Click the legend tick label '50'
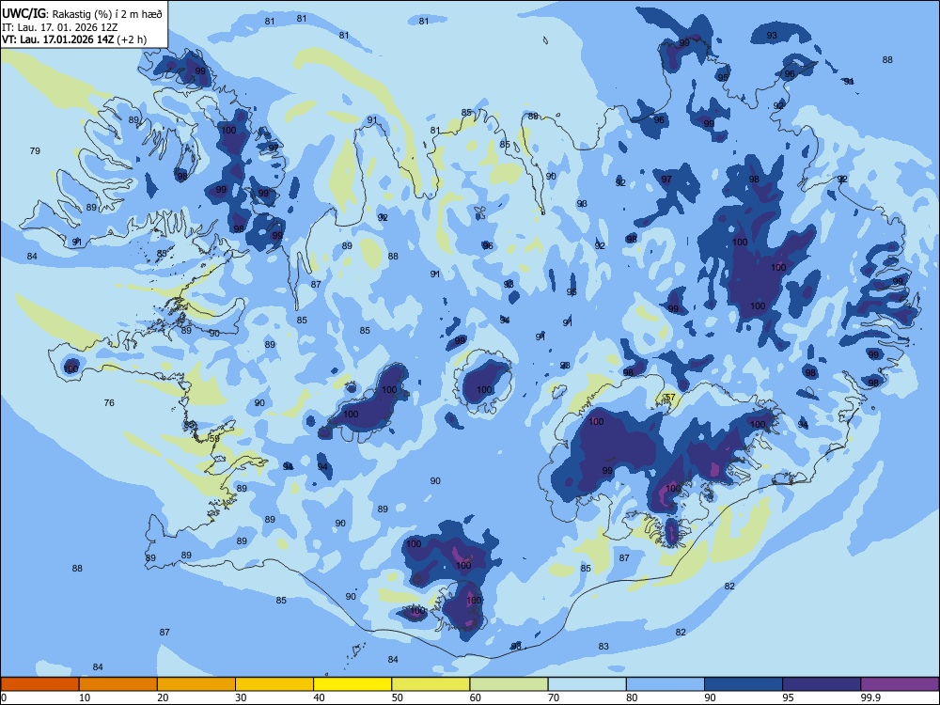The width and height of the screenshot is (940, 705). (398, 697)
